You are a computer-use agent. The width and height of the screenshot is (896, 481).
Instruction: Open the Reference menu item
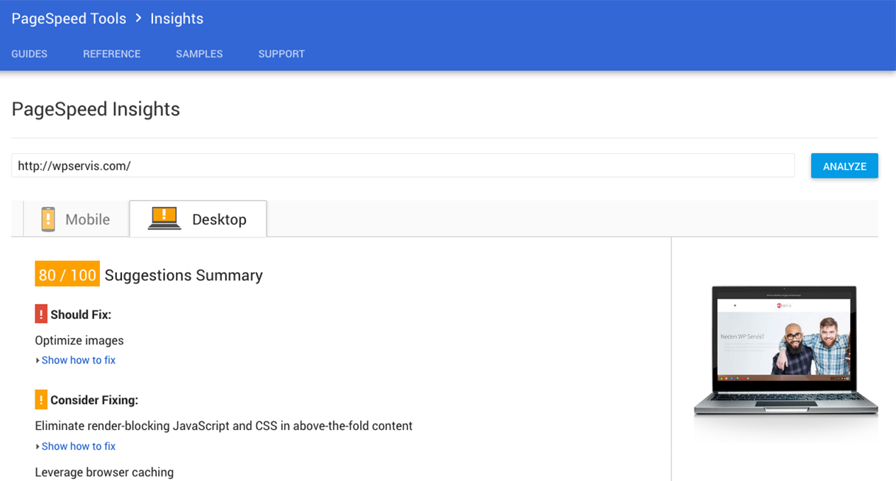point(112,54)
